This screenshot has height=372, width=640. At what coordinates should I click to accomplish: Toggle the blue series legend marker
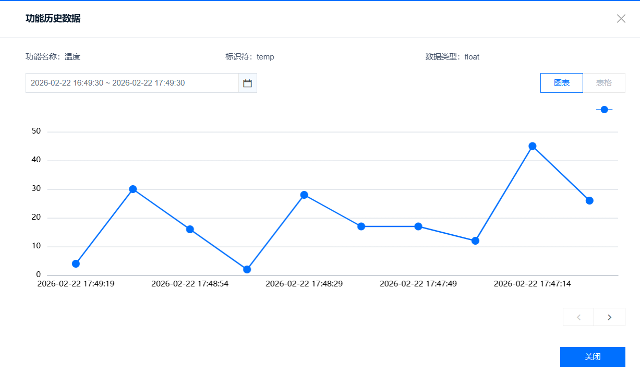(604, 110)
